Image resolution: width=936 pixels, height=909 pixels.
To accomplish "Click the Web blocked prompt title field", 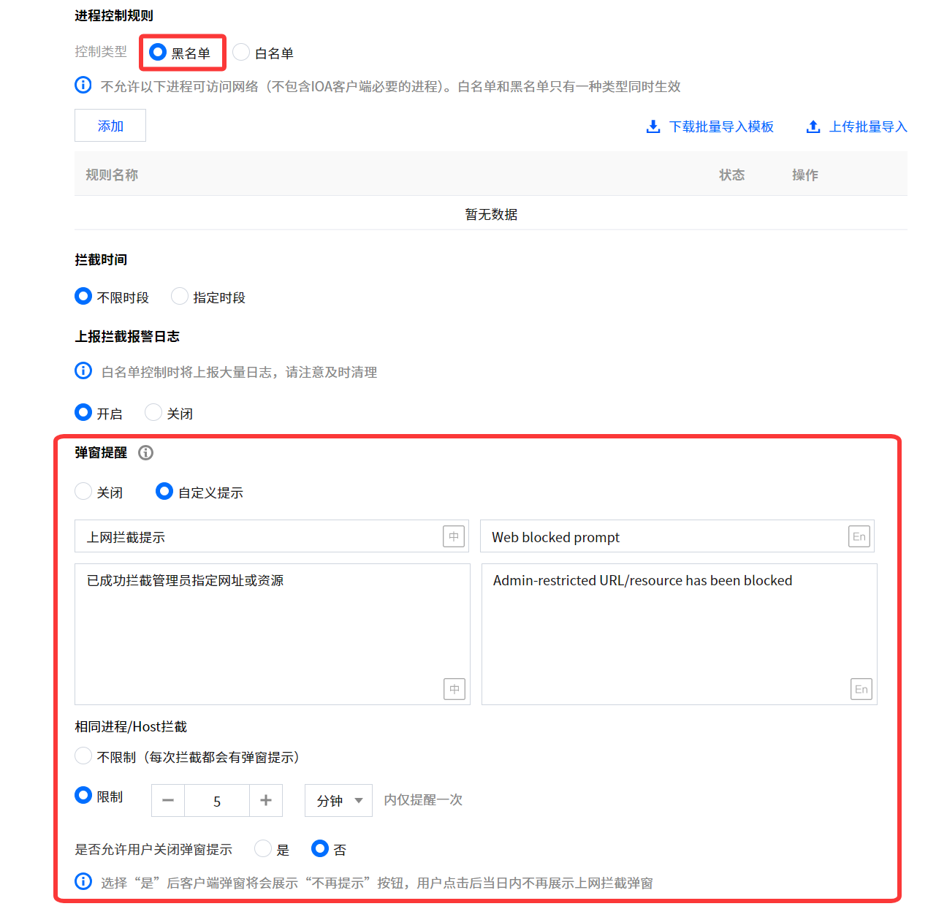I will [x=677, y=536].
